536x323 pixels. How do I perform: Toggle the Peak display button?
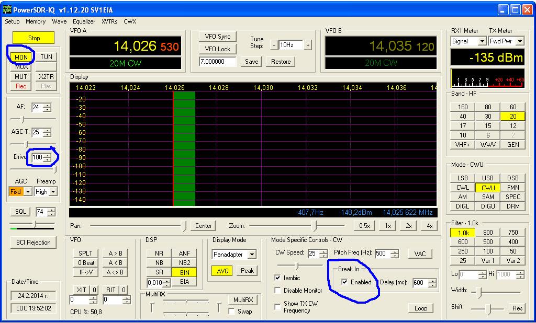point(247,271)
